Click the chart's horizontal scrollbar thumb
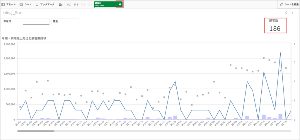The image size is (300, 140). pyautogui.click(x=36, y=131)
